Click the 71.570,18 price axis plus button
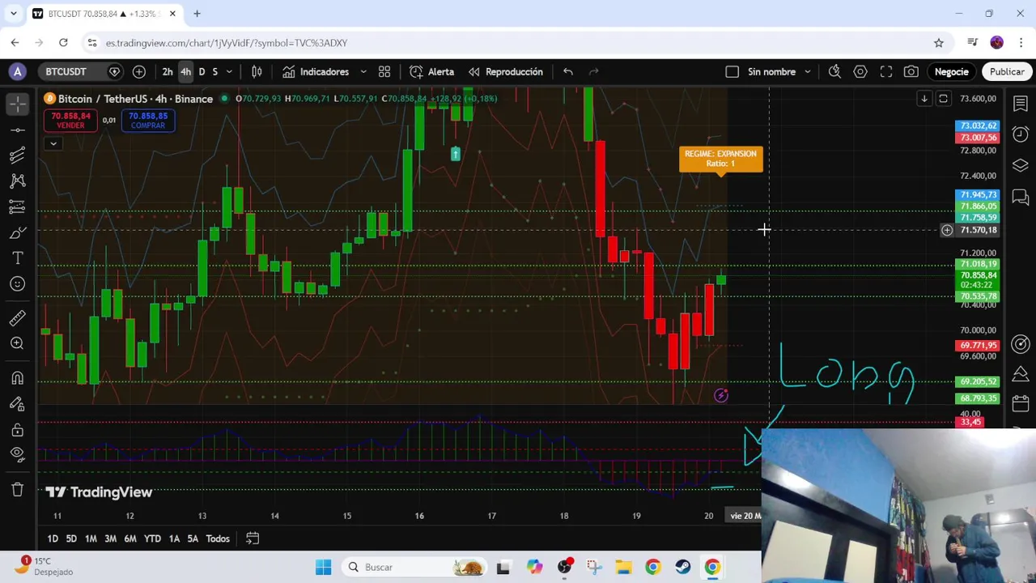 coord(946,231)
